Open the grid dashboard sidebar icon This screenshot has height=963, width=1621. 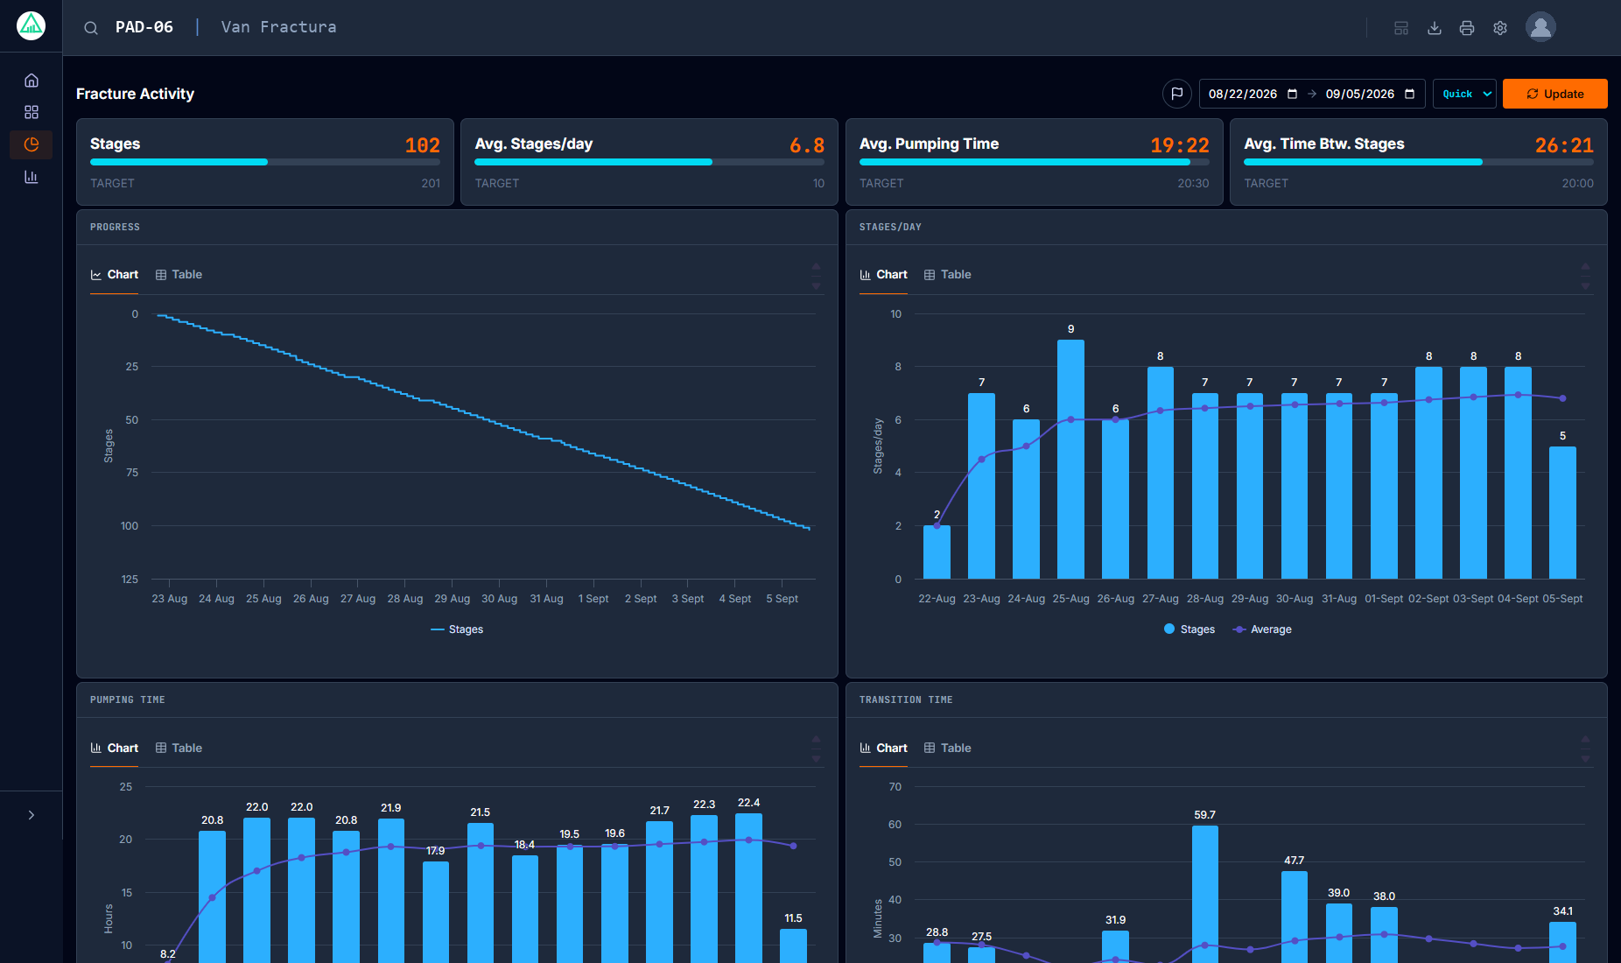tap(32, 112)
